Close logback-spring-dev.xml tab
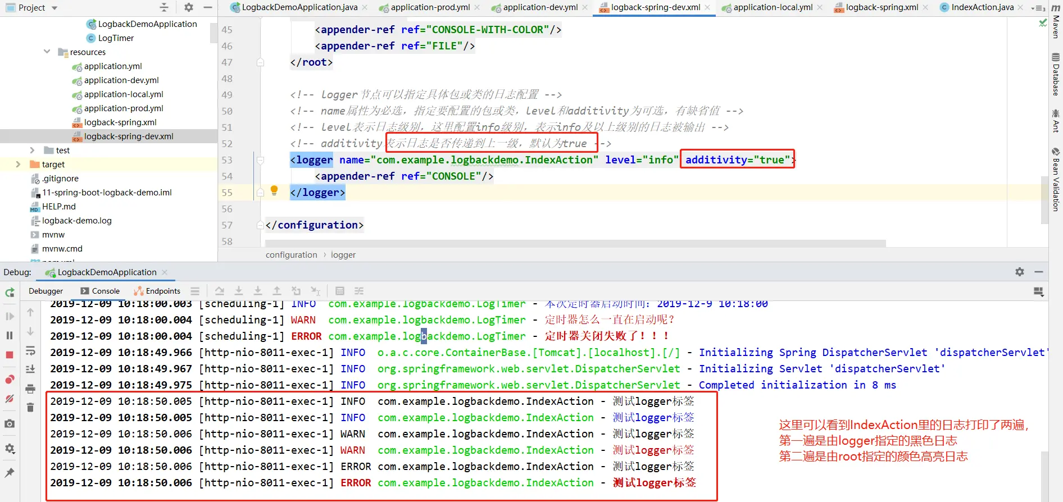Screen dimensions: 1063x502 707,7
